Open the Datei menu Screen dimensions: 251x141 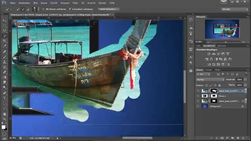click(13, 3)
